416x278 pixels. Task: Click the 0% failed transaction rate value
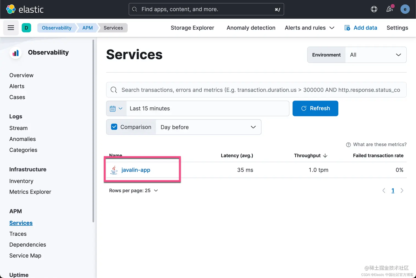coord(399,170)
